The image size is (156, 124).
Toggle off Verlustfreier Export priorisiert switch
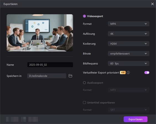(x=147, y=72)
